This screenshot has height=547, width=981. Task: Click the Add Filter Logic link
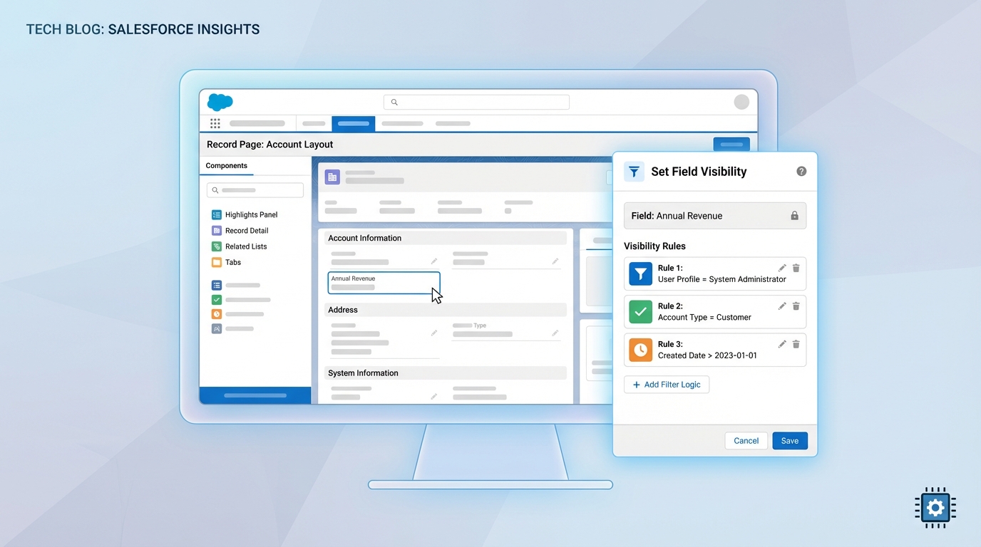pyautogui.click(x=666, y=384)
